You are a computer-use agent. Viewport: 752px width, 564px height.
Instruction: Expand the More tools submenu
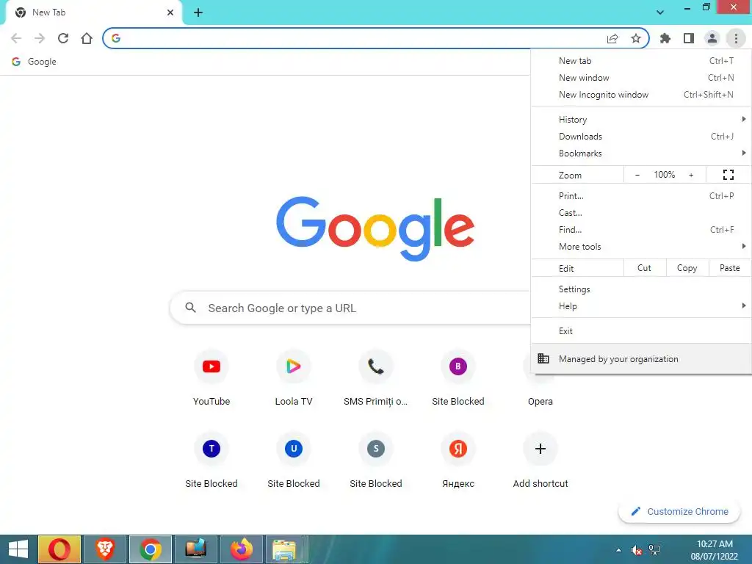click(641, 247)
